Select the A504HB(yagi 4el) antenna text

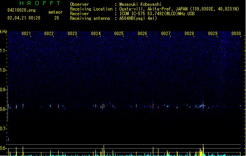tap(138, 18)
